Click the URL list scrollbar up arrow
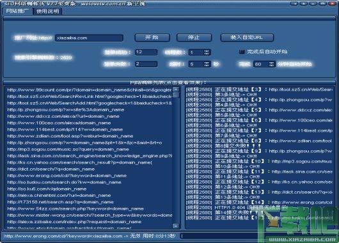This screenshot has width=339, height=243. click(176, 90)
